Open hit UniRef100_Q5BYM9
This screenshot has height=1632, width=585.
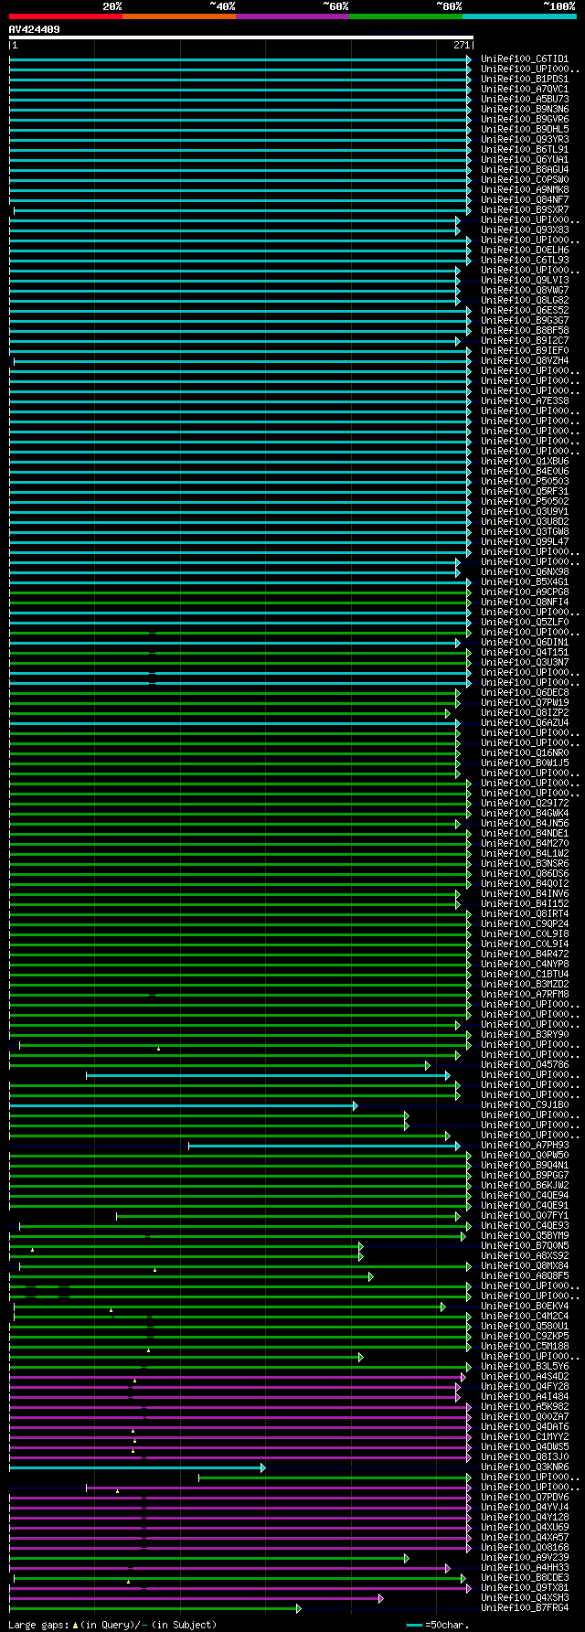tap(525, 1236)
